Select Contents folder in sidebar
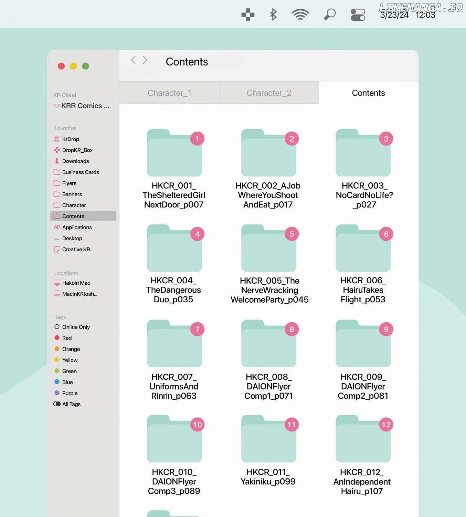Screen dimensions: 466x517 point(83,216)
